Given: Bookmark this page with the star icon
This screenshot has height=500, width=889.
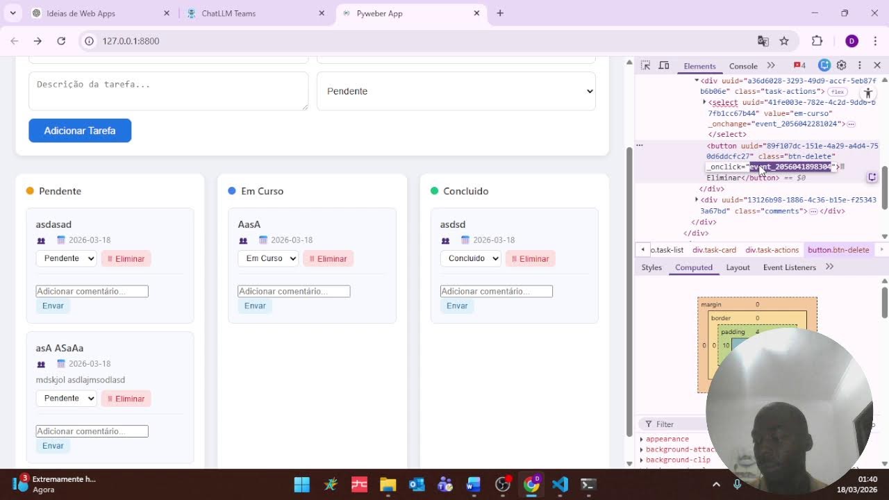Looking at the screenshot, I should pyautogui.click(x=784, y=41).
